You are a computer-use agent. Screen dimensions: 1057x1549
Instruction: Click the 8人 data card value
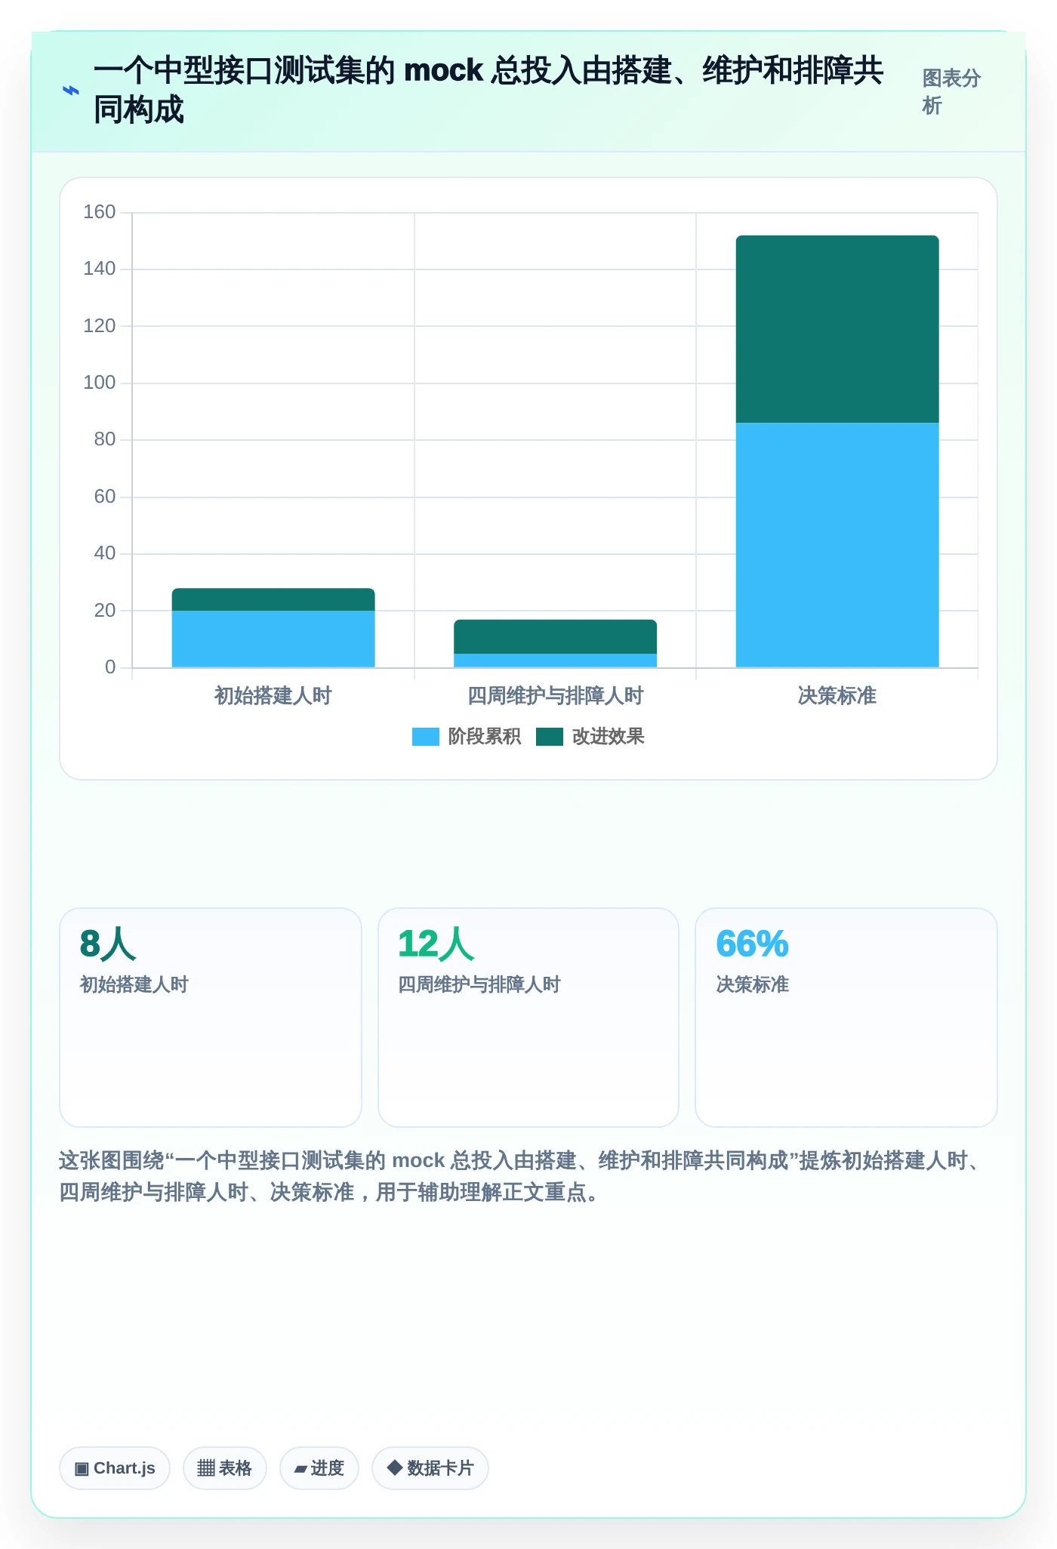[108, 944]
